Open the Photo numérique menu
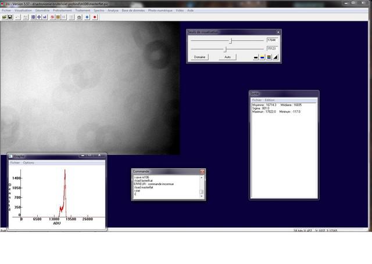372x264 pixels. pyautogui.click(x=160, y=10)
